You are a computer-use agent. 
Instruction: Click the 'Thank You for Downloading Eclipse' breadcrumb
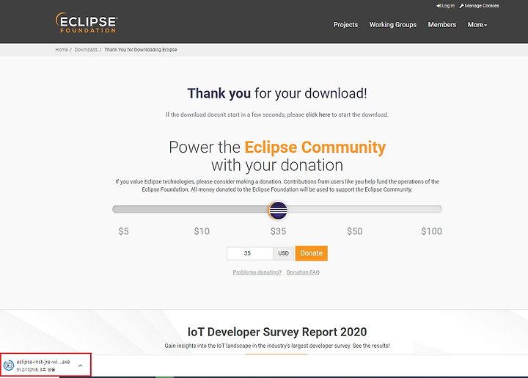(x=141, y=49)
